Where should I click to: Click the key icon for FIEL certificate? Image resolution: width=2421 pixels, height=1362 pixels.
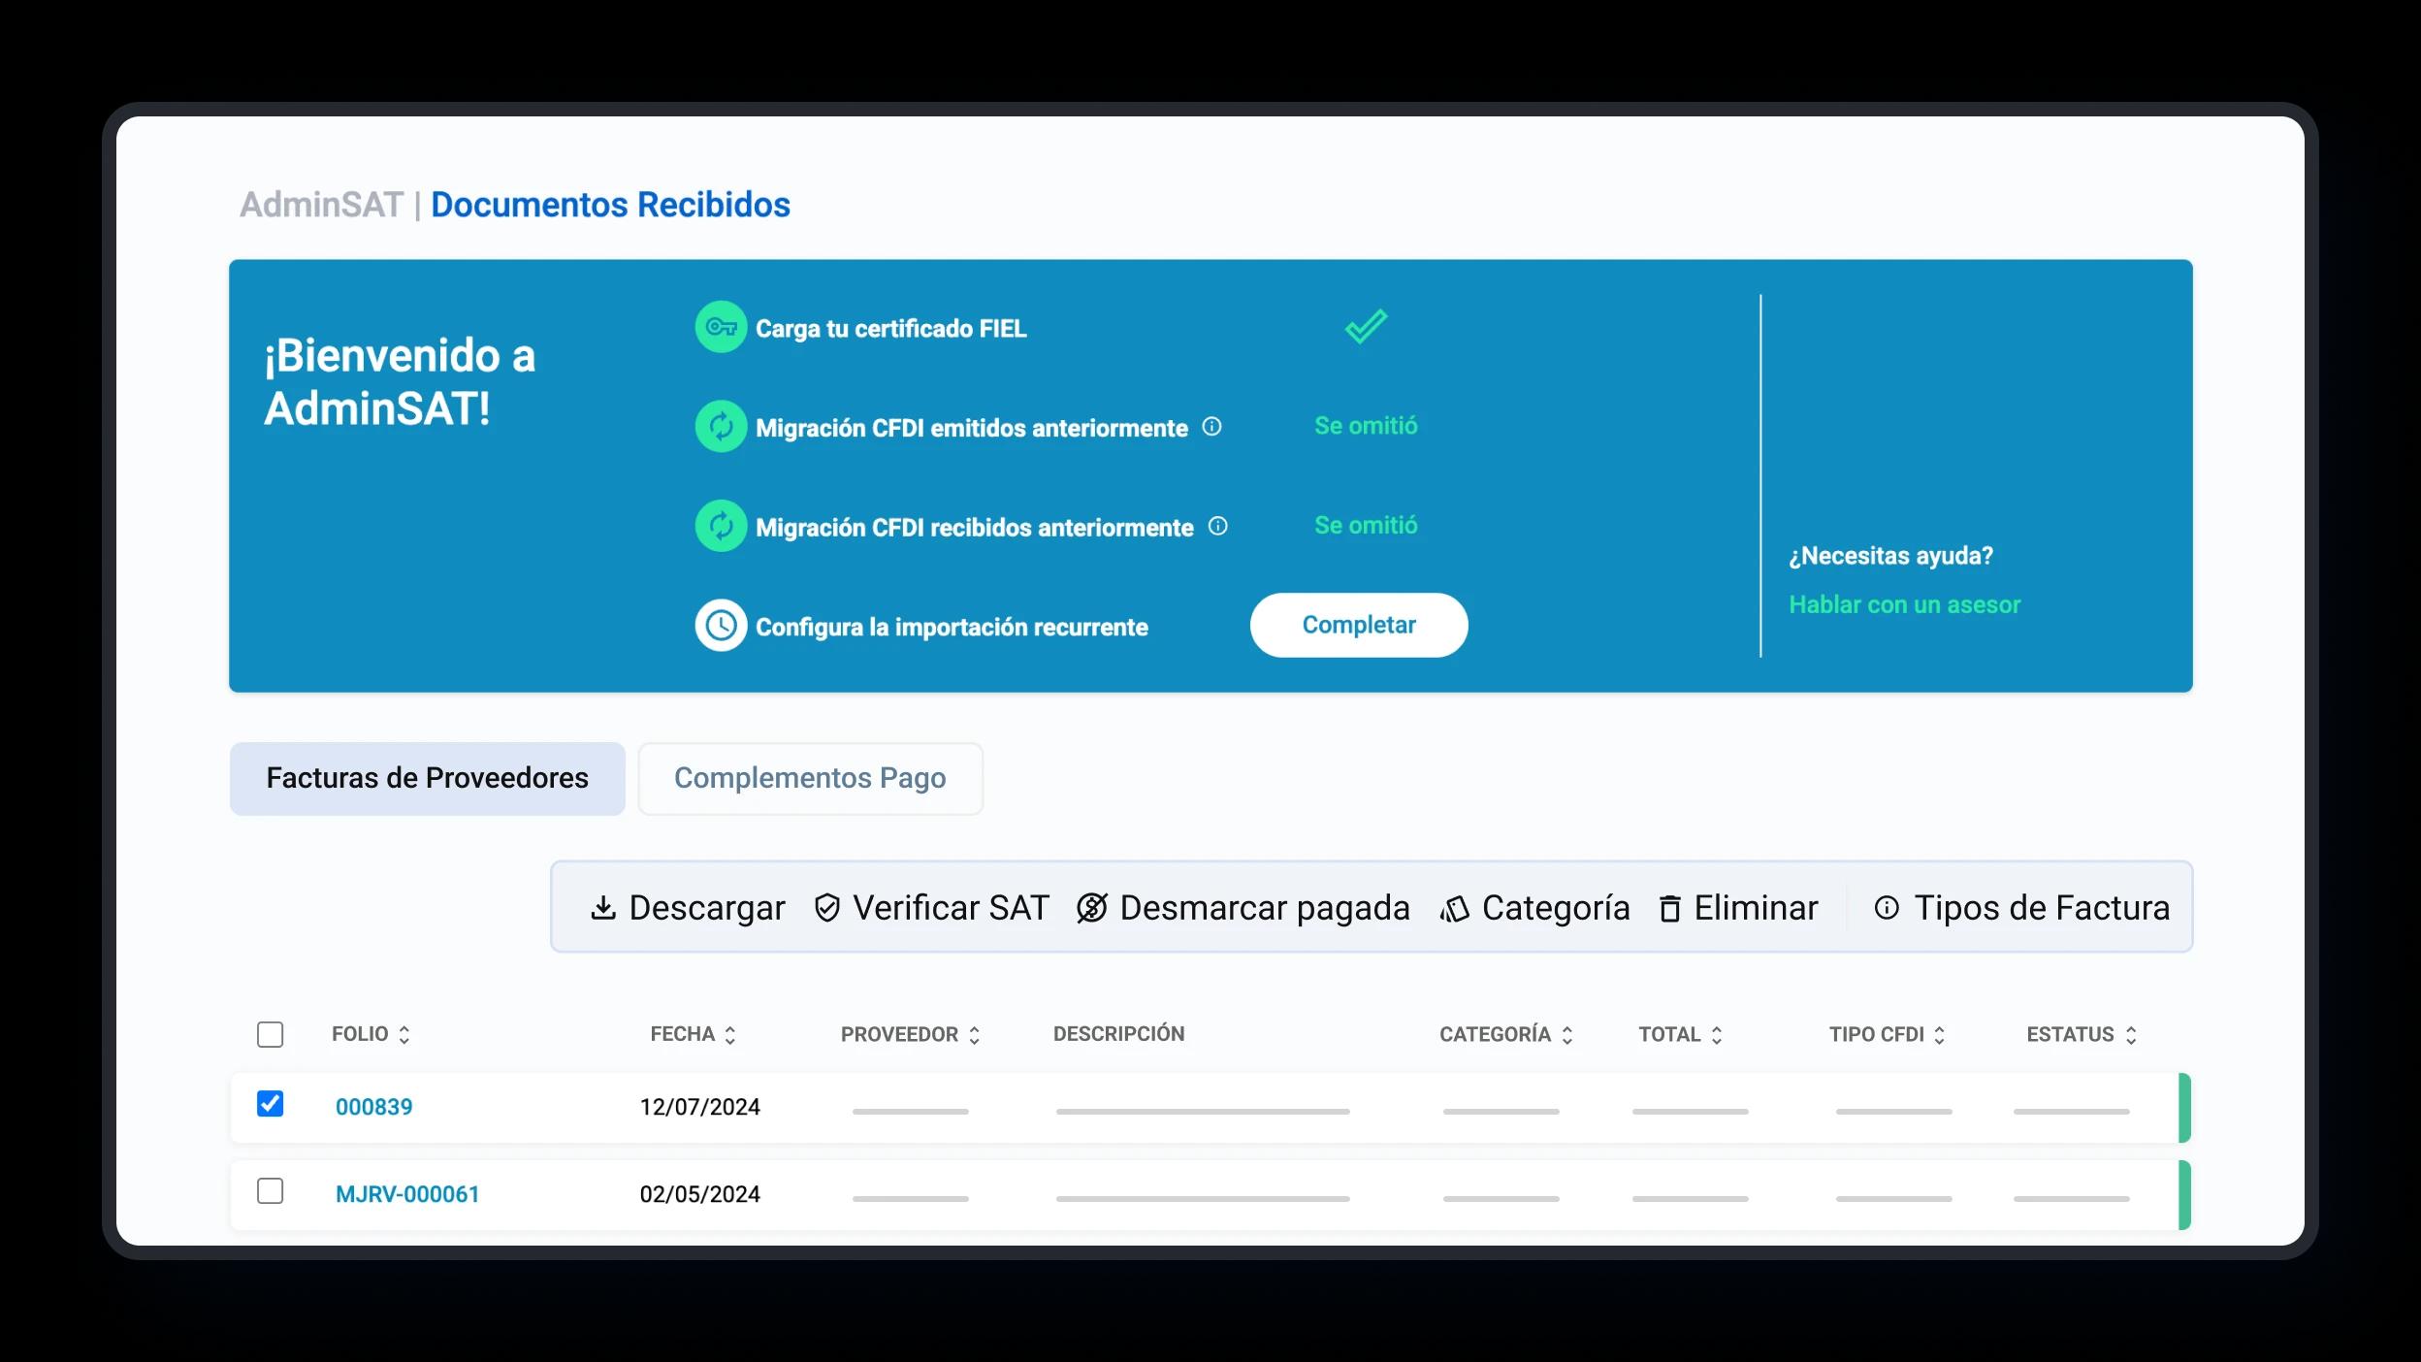click(x=721, y=328)
